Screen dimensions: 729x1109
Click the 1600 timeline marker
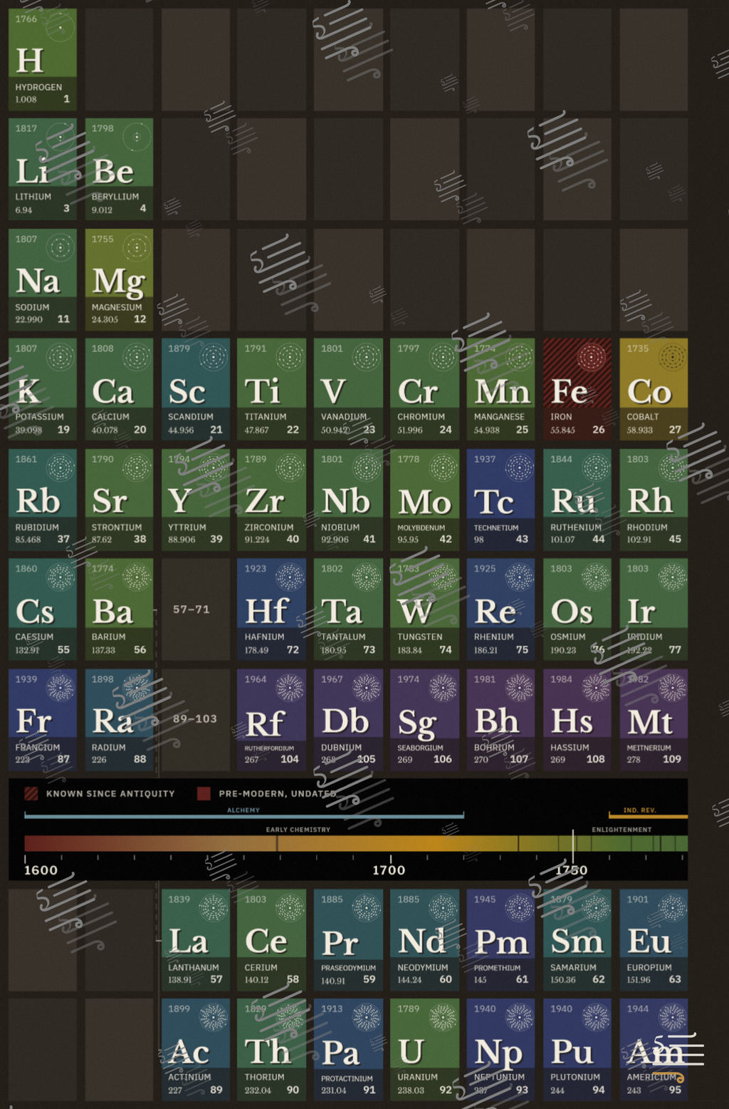41,870
